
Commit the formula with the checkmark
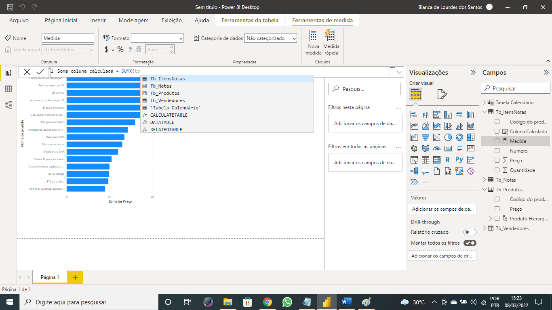click(x=40, y=72)
